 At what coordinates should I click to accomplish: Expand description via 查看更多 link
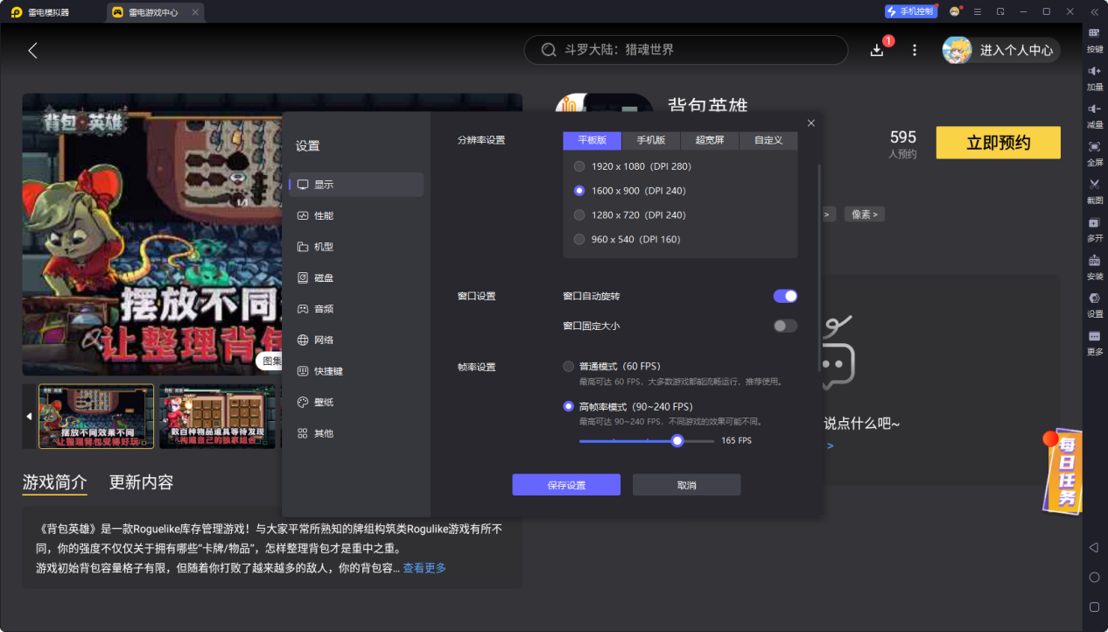(424, 568)
